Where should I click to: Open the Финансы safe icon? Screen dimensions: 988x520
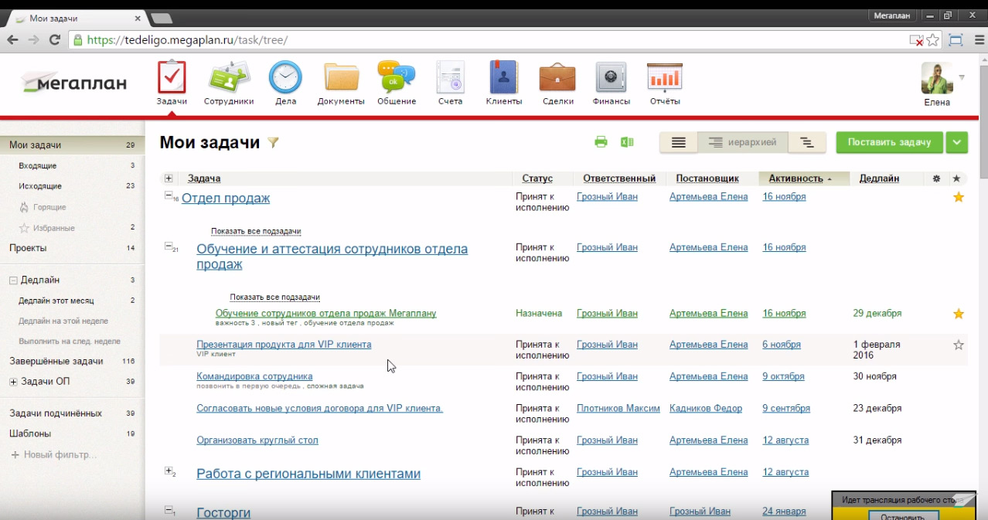click(611, 79)
